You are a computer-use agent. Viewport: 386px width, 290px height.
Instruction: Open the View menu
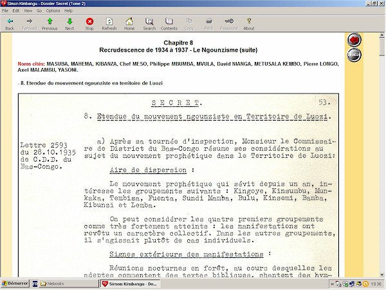(30, 10)
